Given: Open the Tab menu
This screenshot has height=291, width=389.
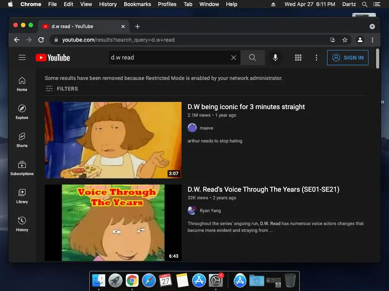Looking at the screenshot, I should [188, 4].
